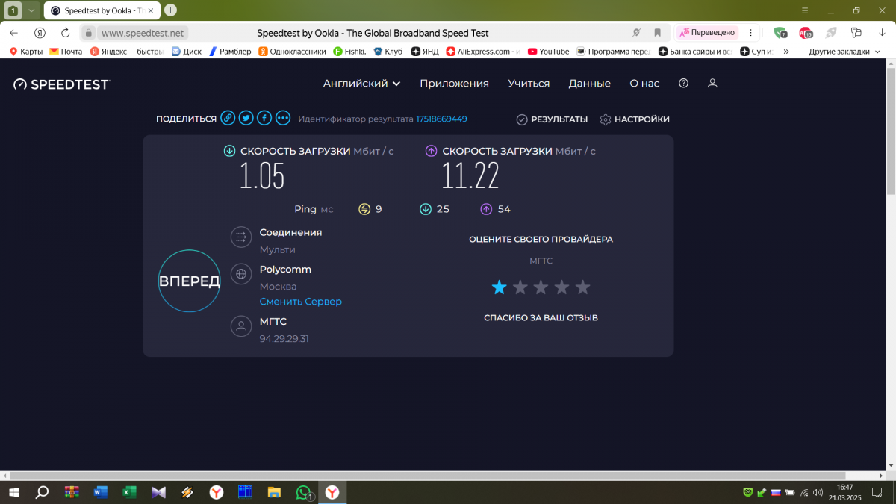Viewport: 896px width, 504px height.
Task: Click the www.speedtest.net address field
Action: 143,33
